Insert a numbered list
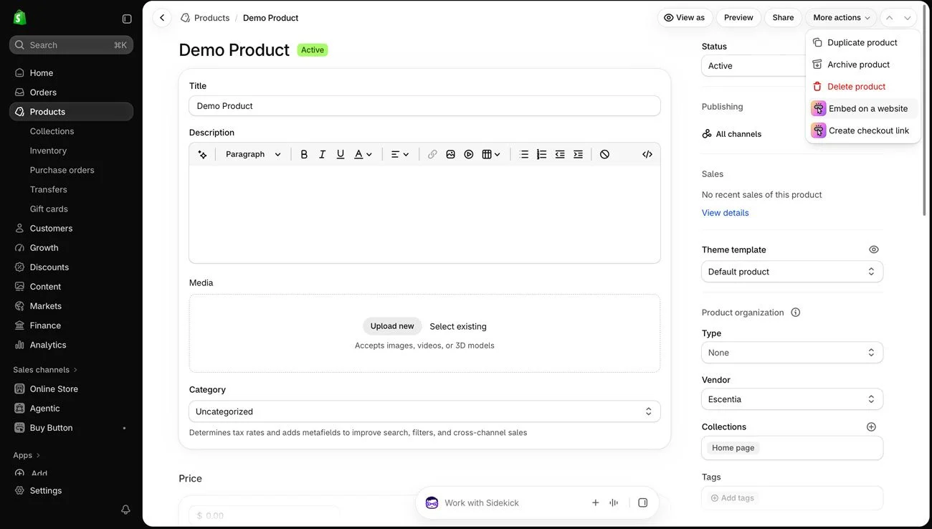 (x=541, y=154)
